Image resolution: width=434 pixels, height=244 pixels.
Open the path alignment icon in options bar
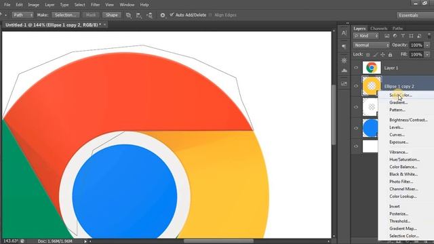(139, 15)
